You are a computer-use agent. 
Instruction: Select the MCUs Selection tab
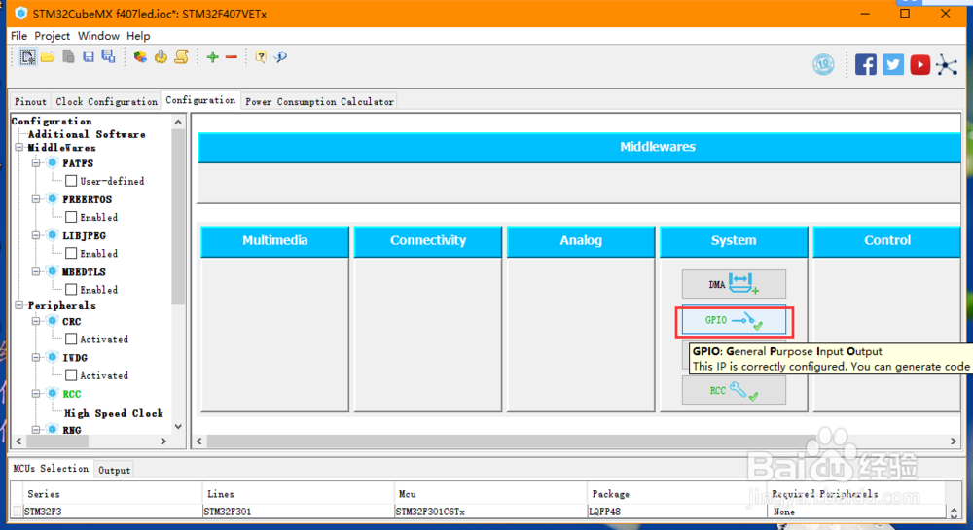point(51,469)
